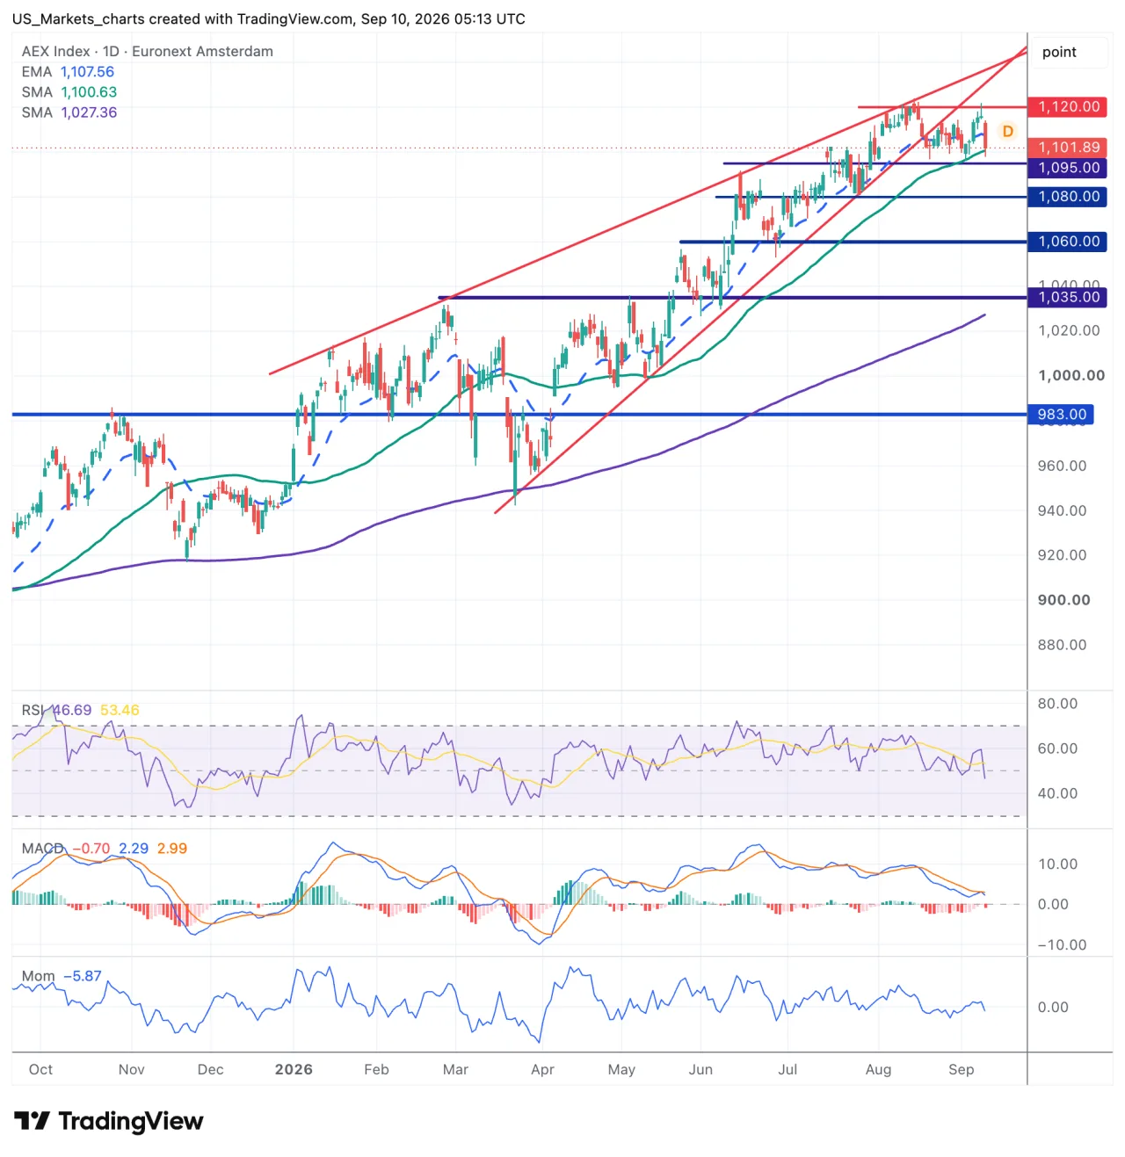Click the SMA 1,027.36 legend entry

point(69,112)
